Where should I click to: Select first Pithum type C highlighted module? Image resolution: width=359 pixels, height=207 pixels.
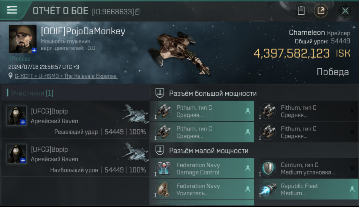click(202, 111)
